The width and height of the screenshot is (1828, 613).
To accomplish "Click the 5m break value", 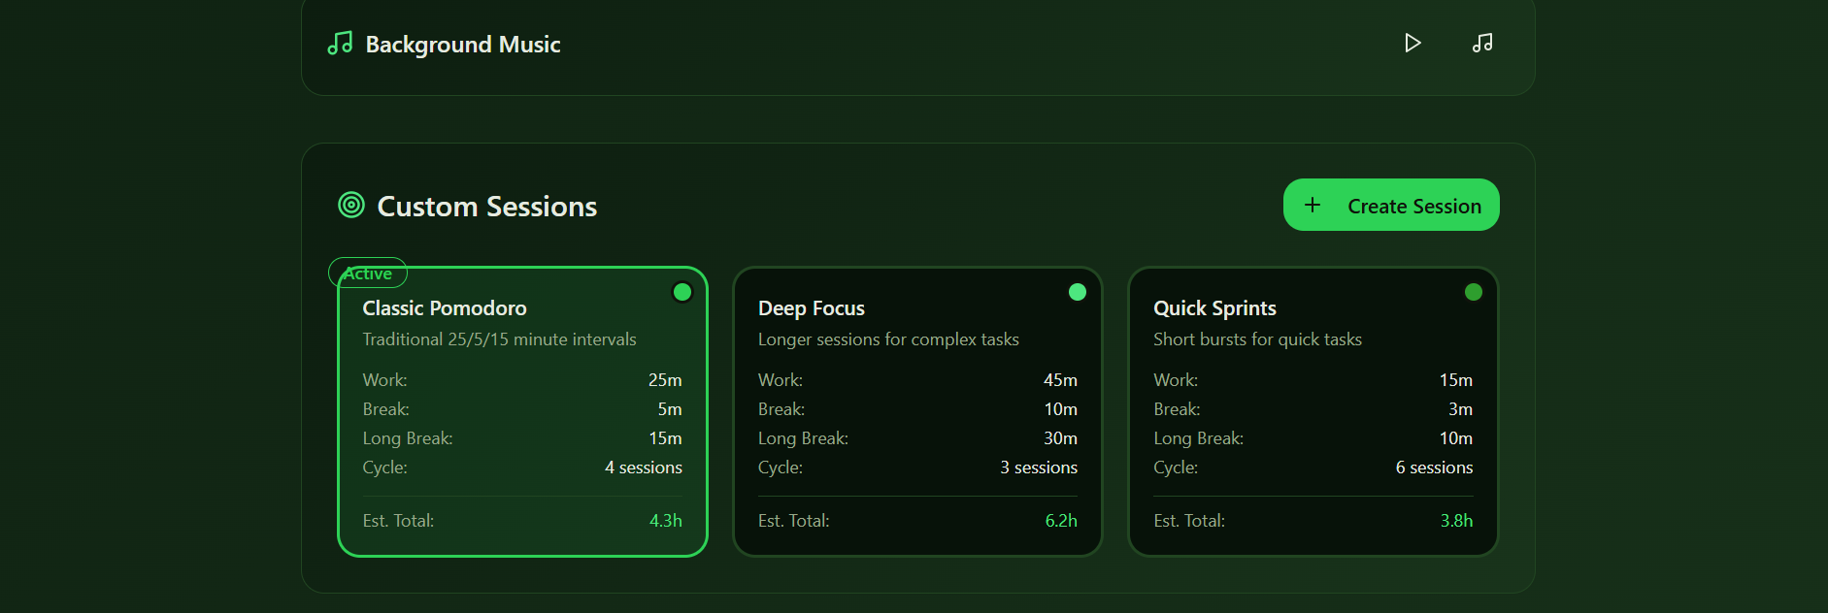I will 670,409.
